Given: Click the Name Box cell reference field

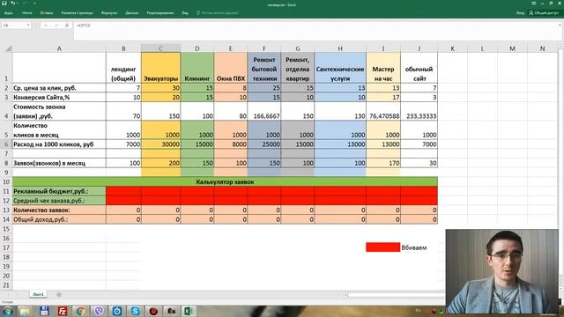Looking at the screenshot, I should [x=14, y=26].
